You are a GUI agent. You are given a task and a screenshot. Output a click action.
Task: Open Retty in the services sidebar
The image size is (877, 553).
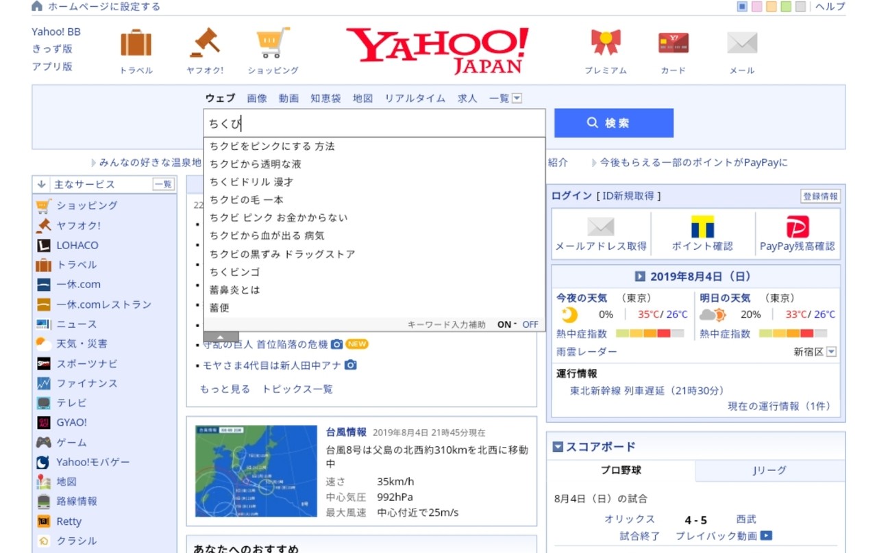pyautogui.click(x=59, y=521)
